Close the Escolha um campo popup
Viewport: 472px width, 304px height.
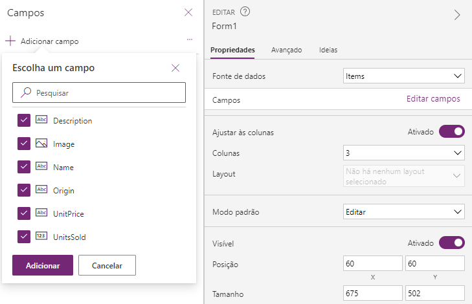pos(175,68)
